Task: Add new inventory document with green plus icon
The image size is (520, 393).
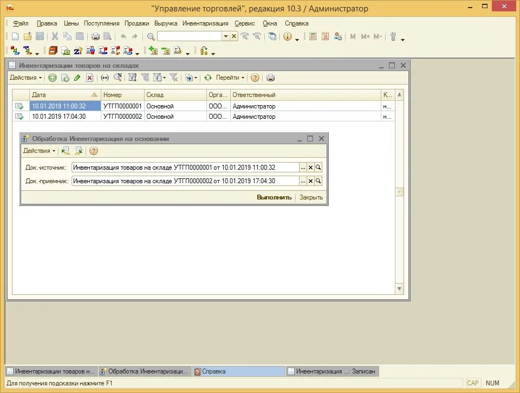Action: (53, 78)
